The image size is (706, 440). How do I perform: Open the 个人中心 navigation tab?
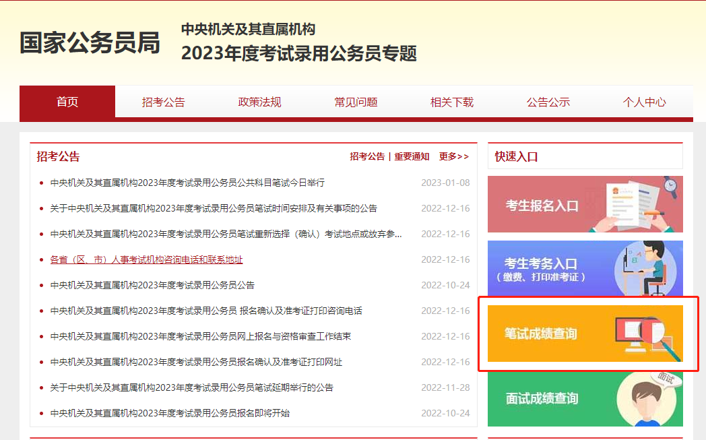(645, 102)
